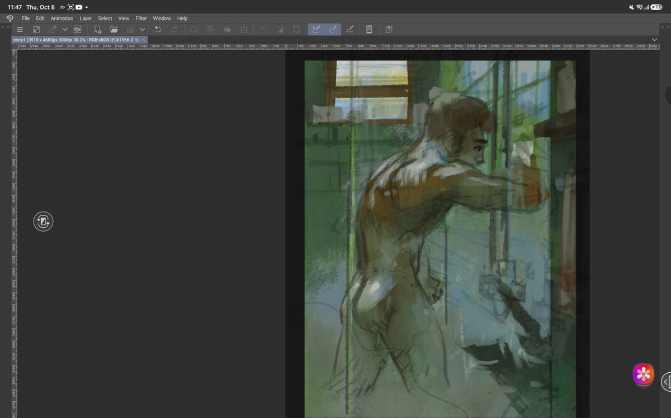
Task: Open the Help menu
Action: click(x=182, y=18)
